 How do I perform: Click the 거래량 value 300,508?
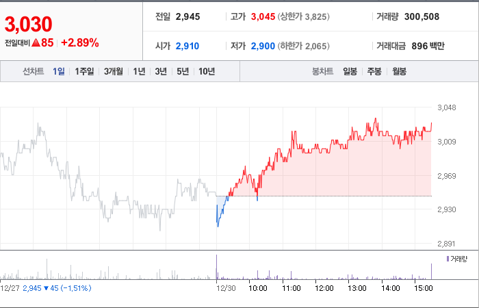tap(422, 16)
